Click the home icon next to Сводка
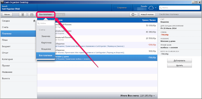 click(34, 21)
